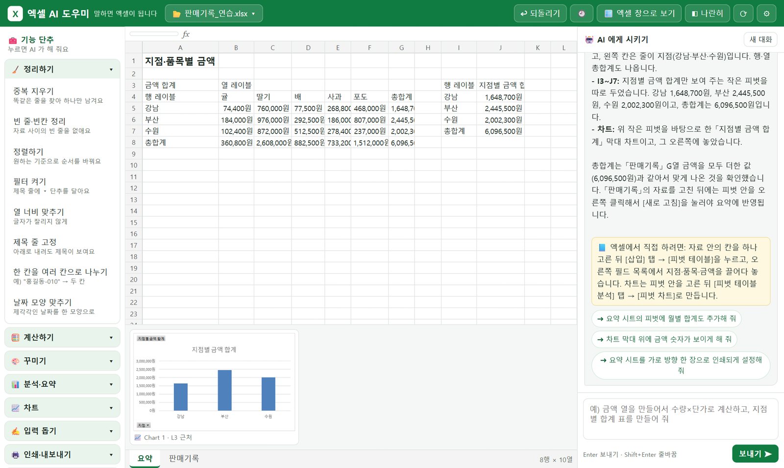Click the cell name box in formula bar
This screenshot has width=784, height=468.
click(x=154, y=34)
